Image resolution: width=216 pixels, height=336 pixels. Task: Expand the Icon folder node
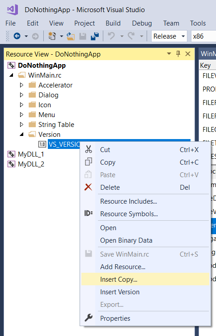pos(21,105)
